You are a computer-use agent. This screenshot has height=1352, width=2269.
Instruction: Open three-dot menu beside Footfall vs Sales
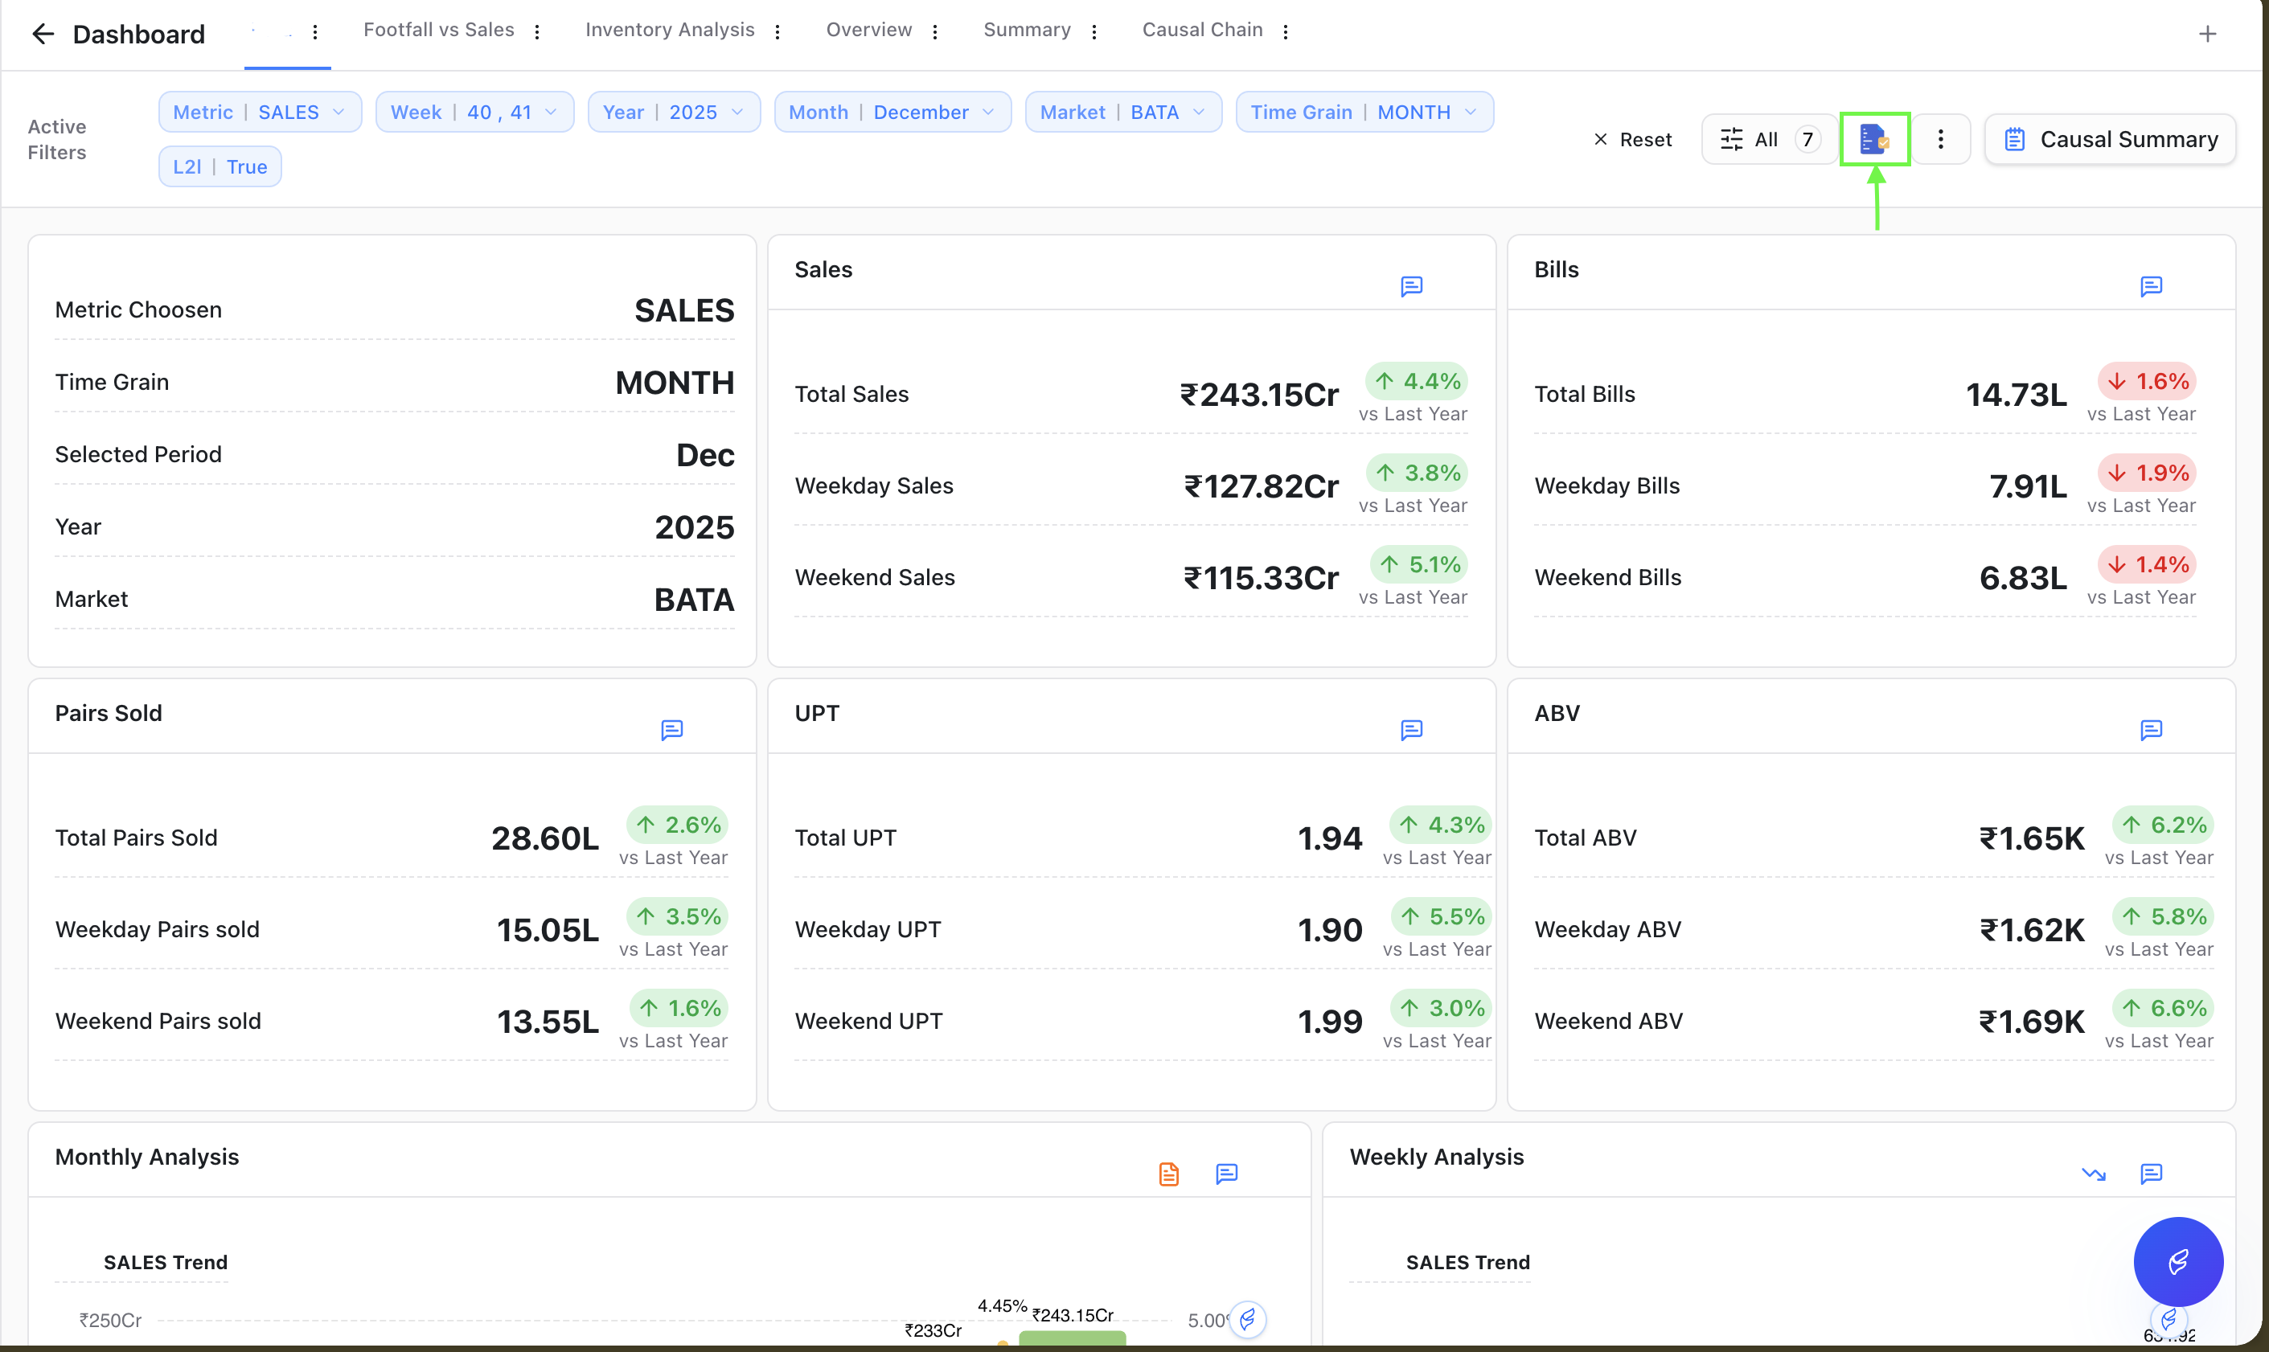[538, 32]
